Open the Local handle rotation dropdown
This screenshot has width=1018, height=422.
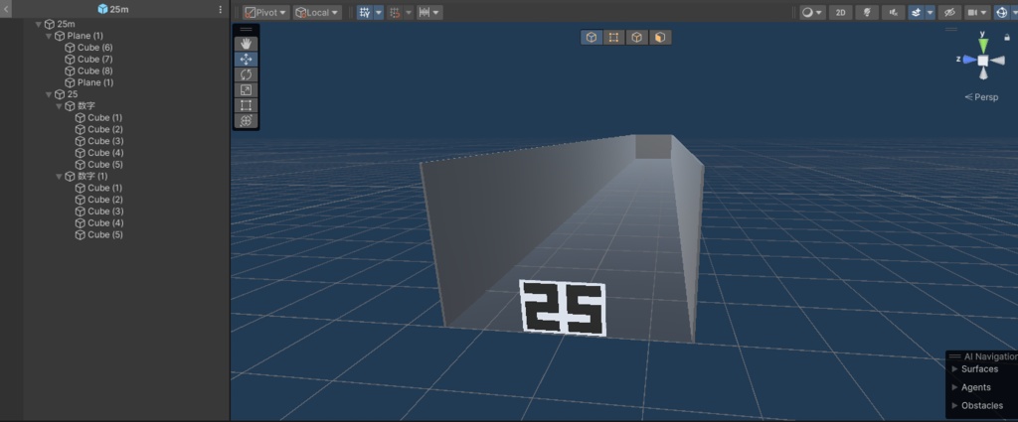click(317, 12)
